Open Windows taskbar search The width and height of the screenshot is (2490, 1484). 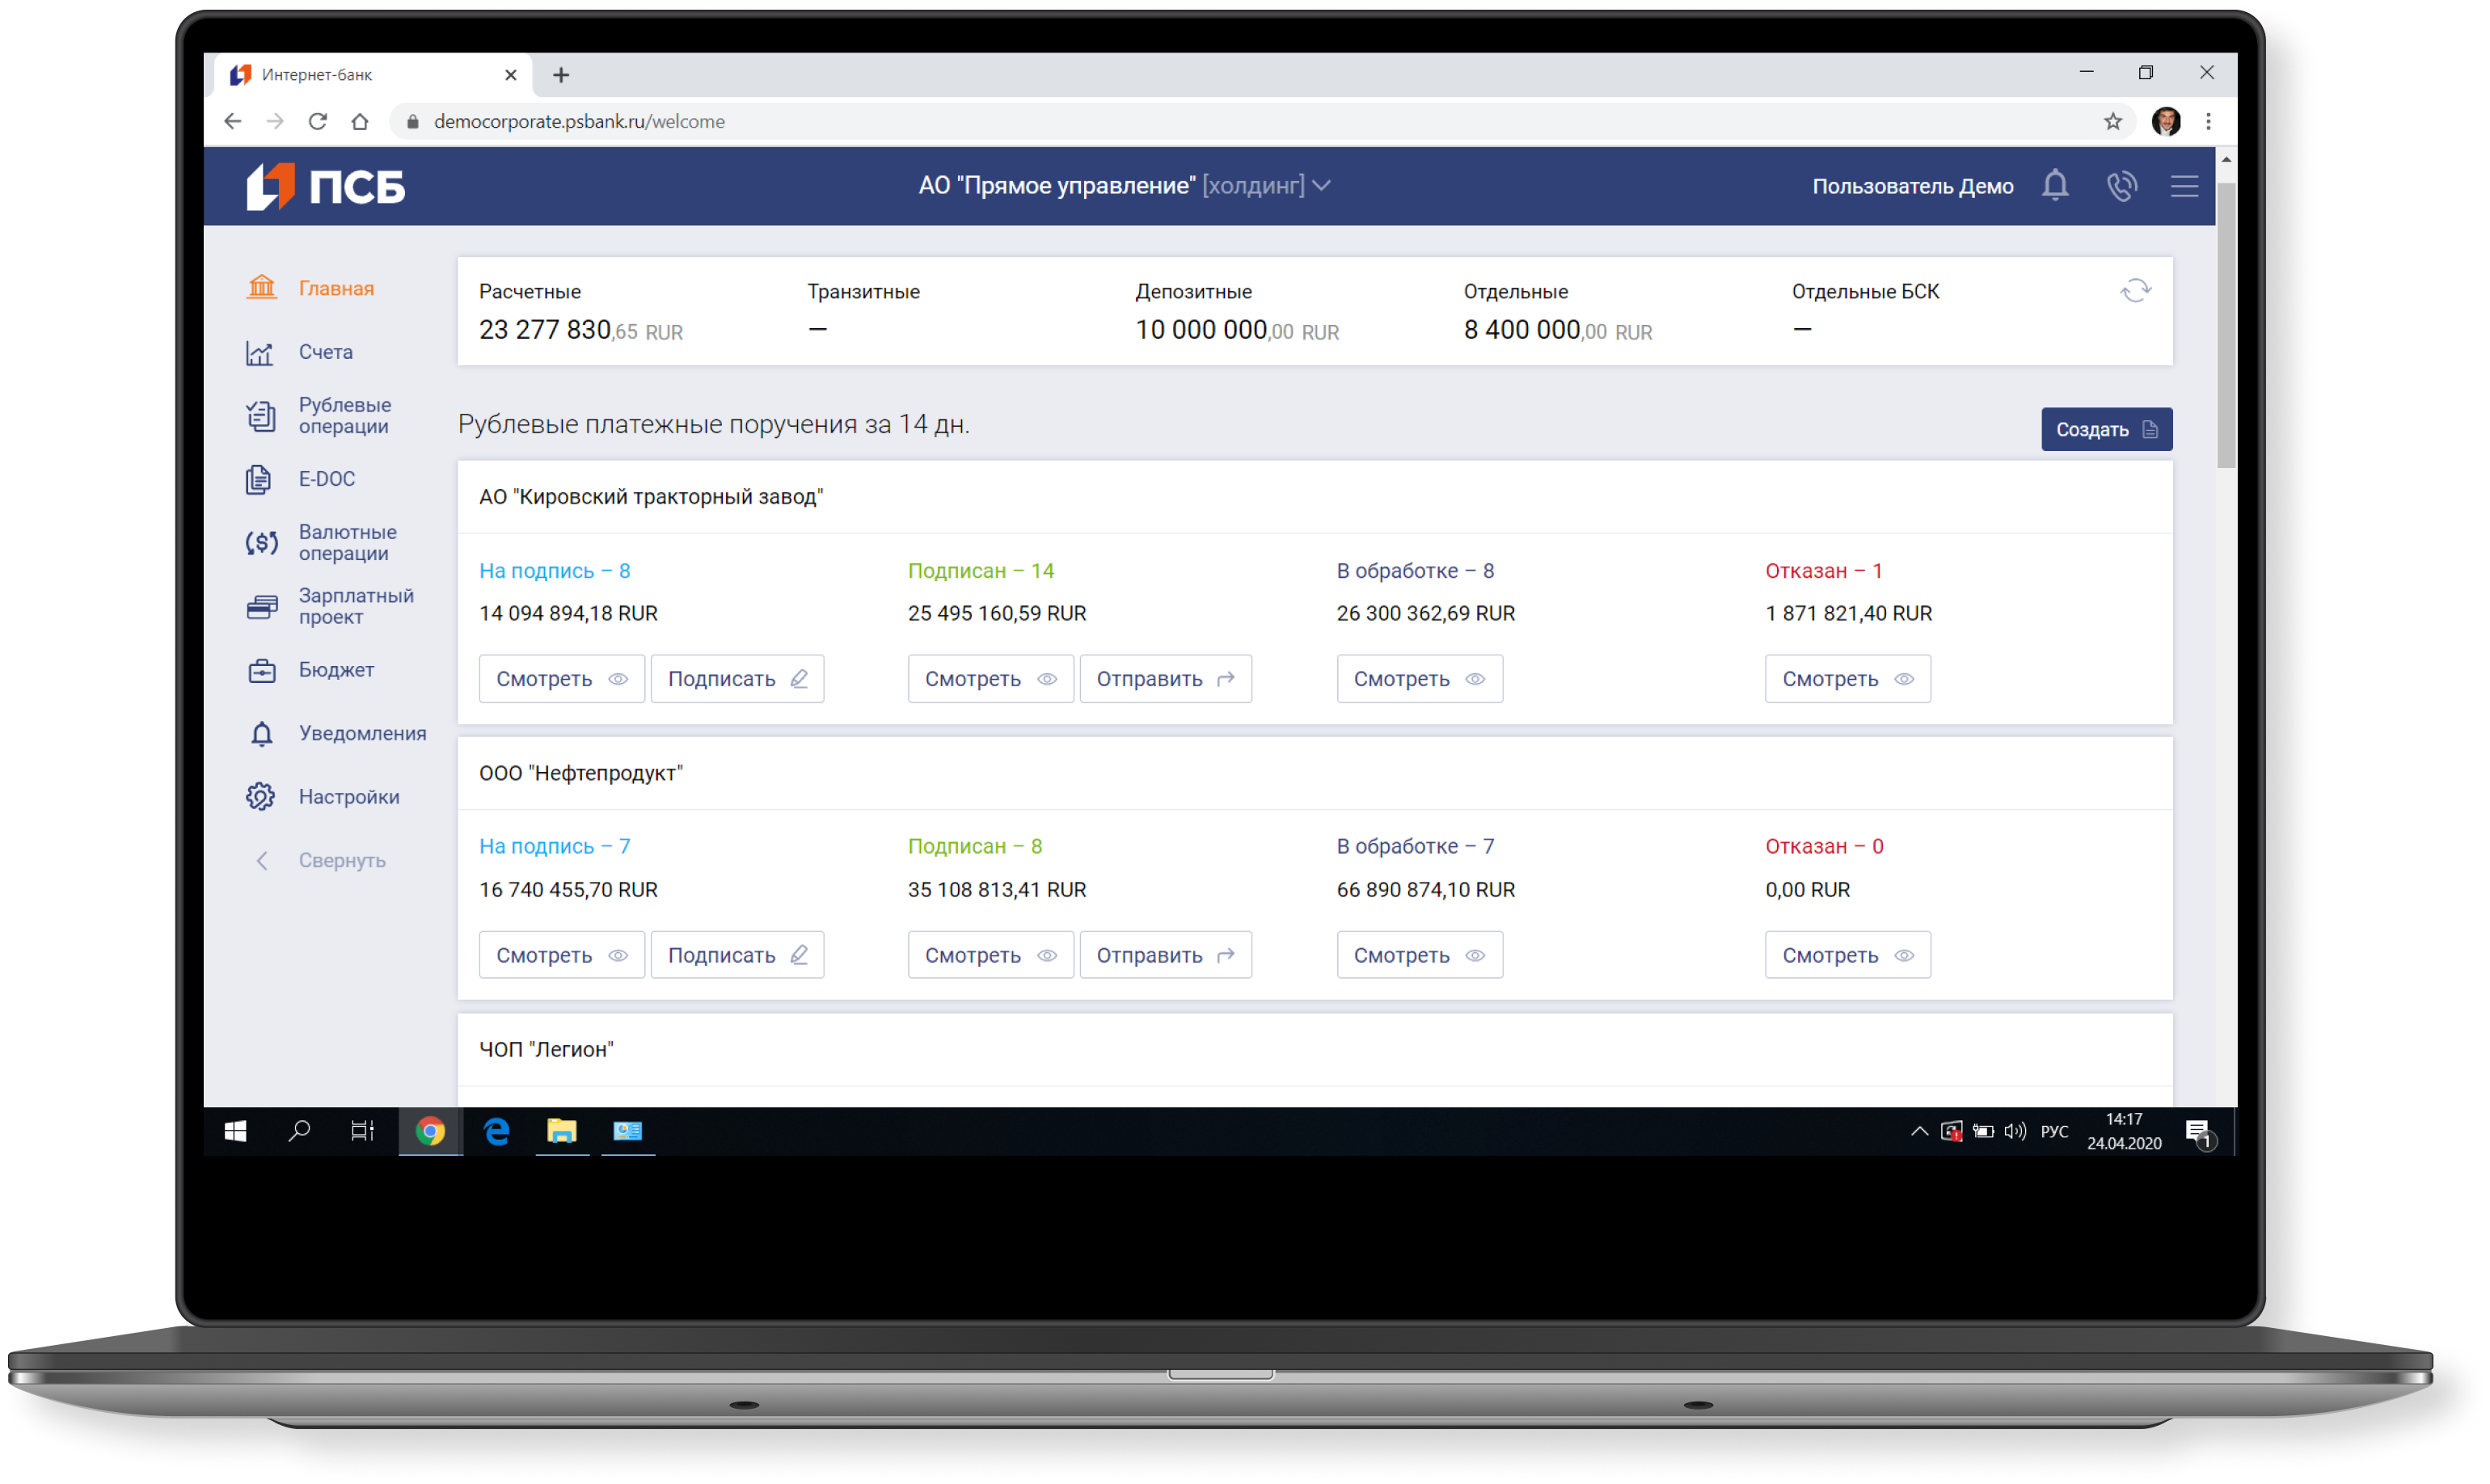coord(299,1131)
